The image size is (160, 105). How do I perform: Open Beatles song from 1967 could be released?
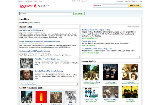tap(35, 51)
